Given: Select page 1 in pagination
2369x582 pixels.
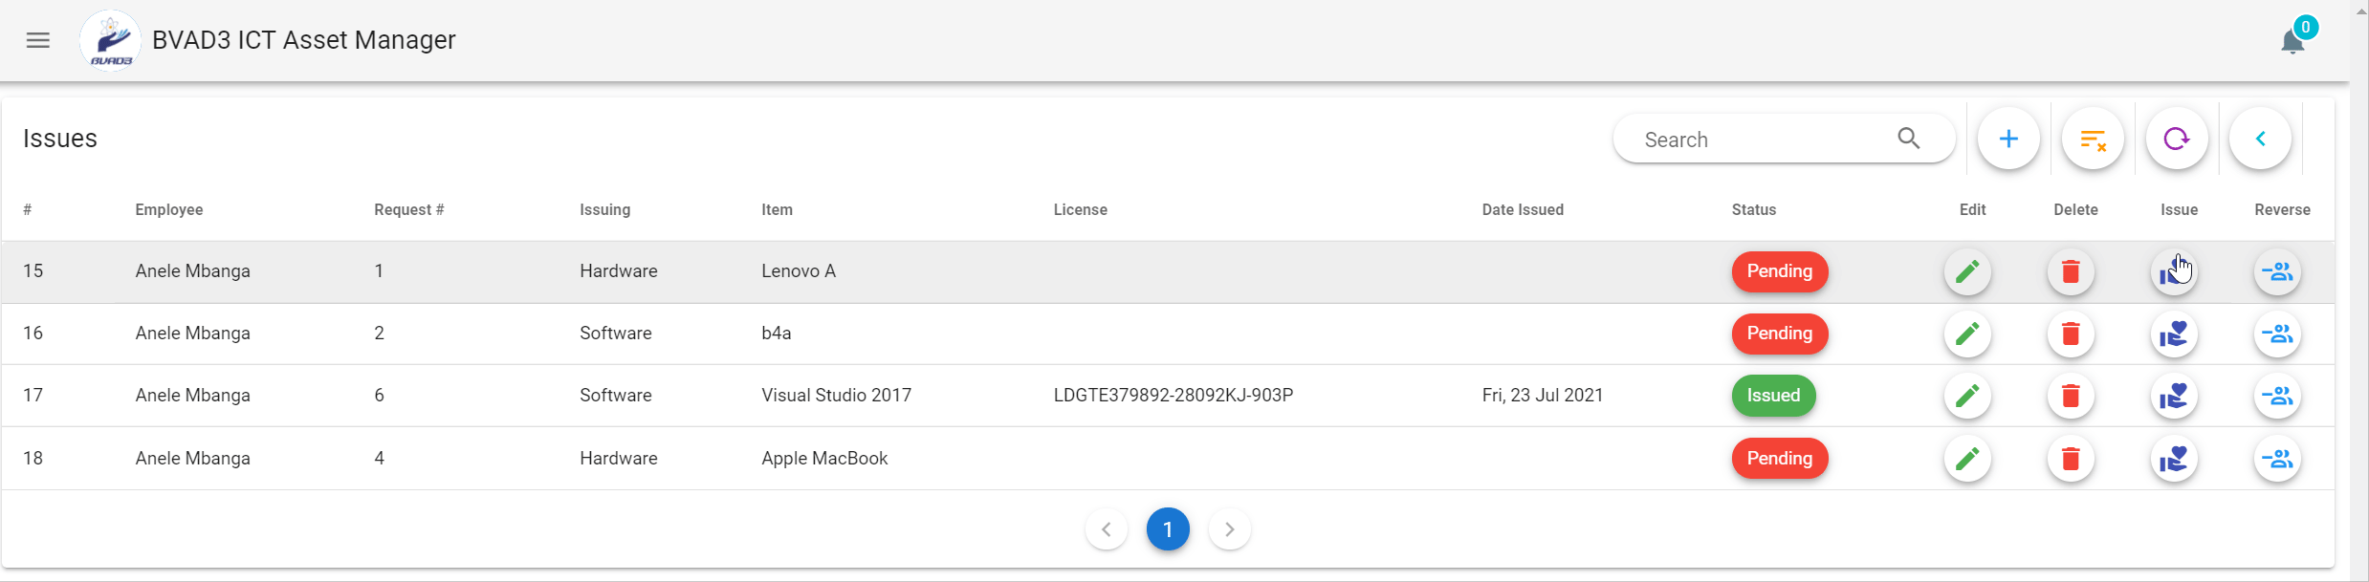Looking at the screenshot, I should (1168, 529).
